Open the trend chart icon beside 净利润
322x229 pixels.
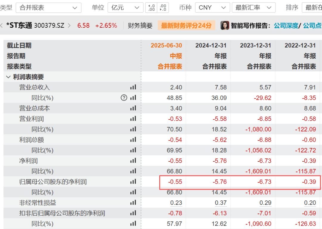pos(133,161)
